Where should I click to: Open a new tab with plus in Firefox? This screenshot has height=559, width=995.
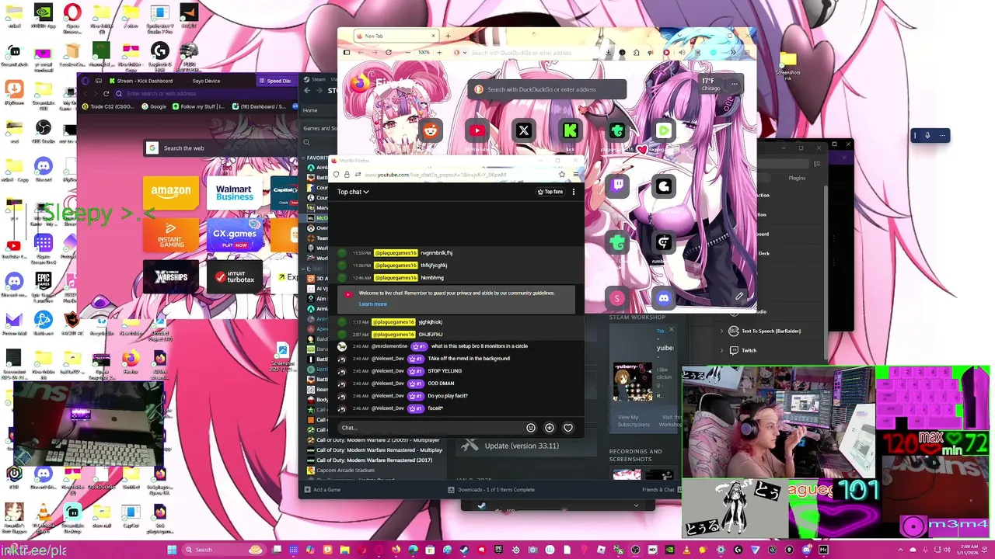tap(447, 36)
